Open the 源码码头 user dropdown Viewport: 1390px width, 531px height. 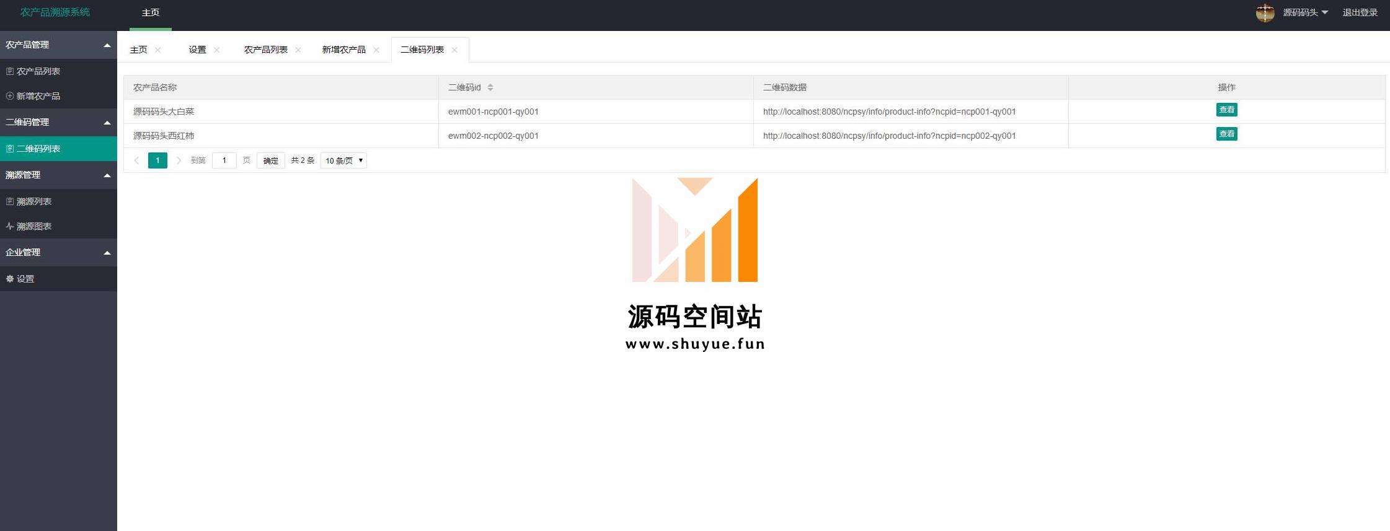click(1305, 12)
